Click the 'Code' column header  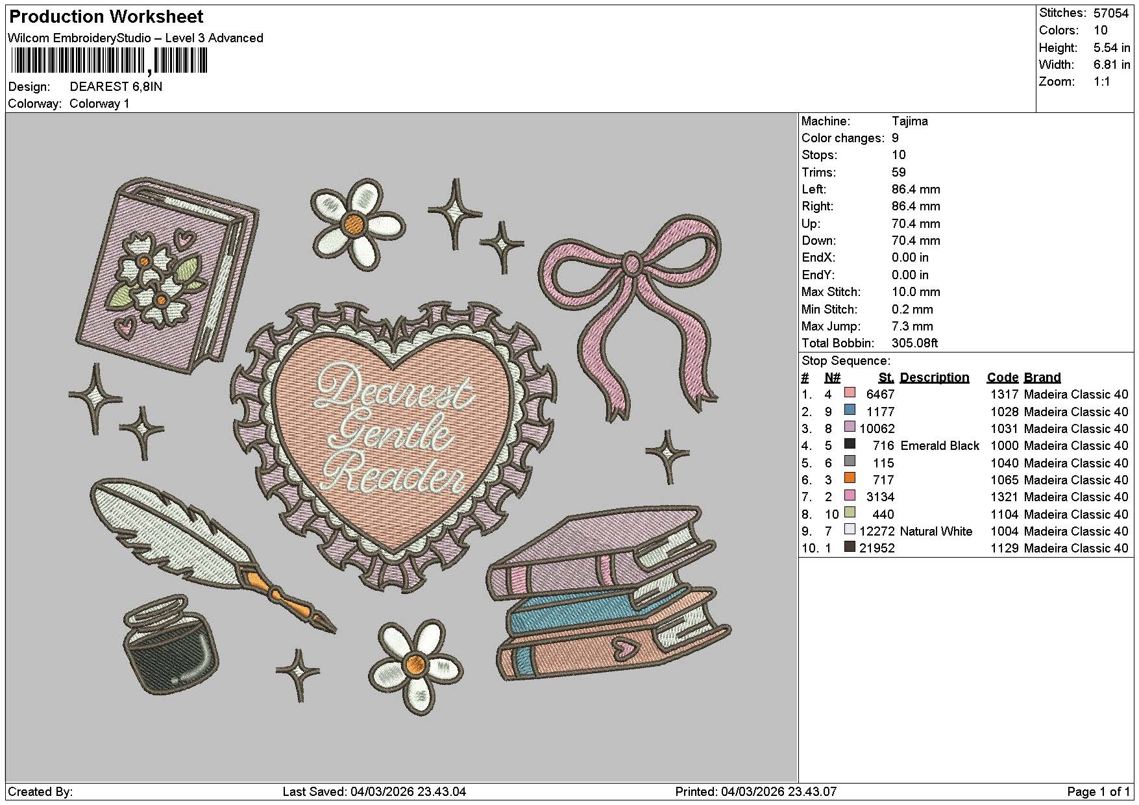(1003, 378)
